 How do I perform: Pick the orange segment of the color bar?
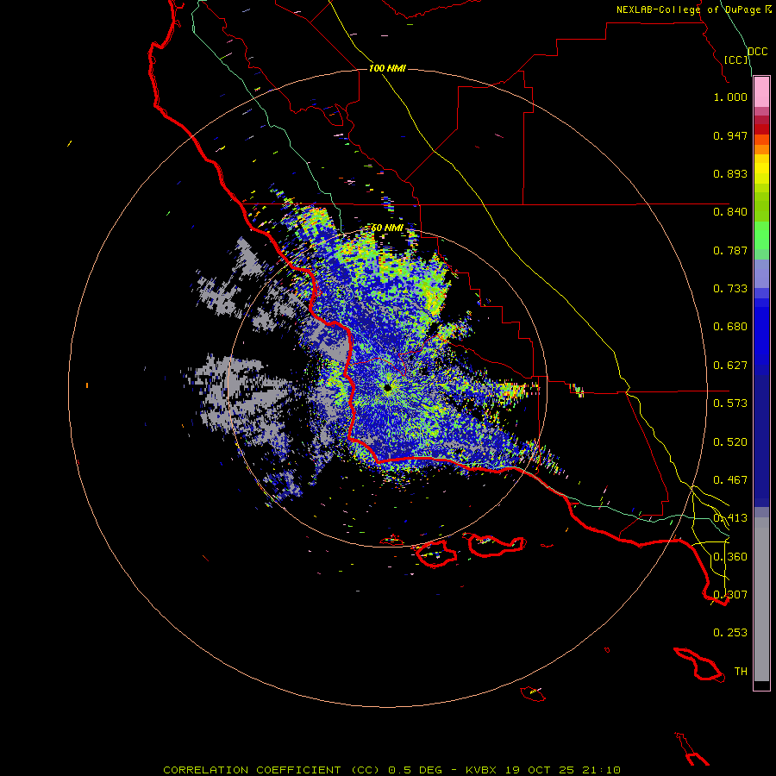(761, 149)
